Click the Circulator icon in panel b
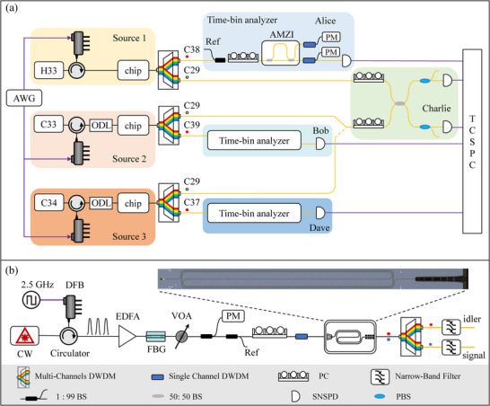Image resolution: width=490 pixels, height=406 pixels. coord(68,336)
